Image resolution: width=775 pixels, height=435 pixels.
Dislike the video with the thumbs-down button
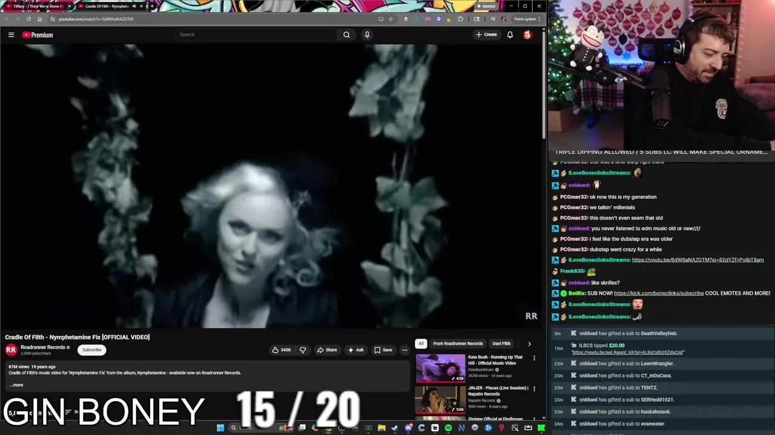[x=303, y=350]
